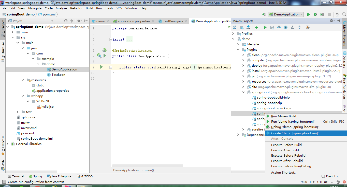Viewport: 347px width, 187px height.
Task: Open DemoApplication run configuration dropdown
Action: tap(286, 14)
